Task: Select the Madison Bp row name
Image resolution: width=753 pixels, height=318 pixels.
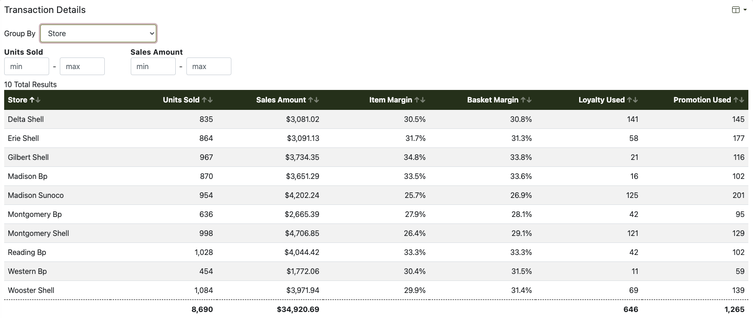Action: click(x=27, y=176)
